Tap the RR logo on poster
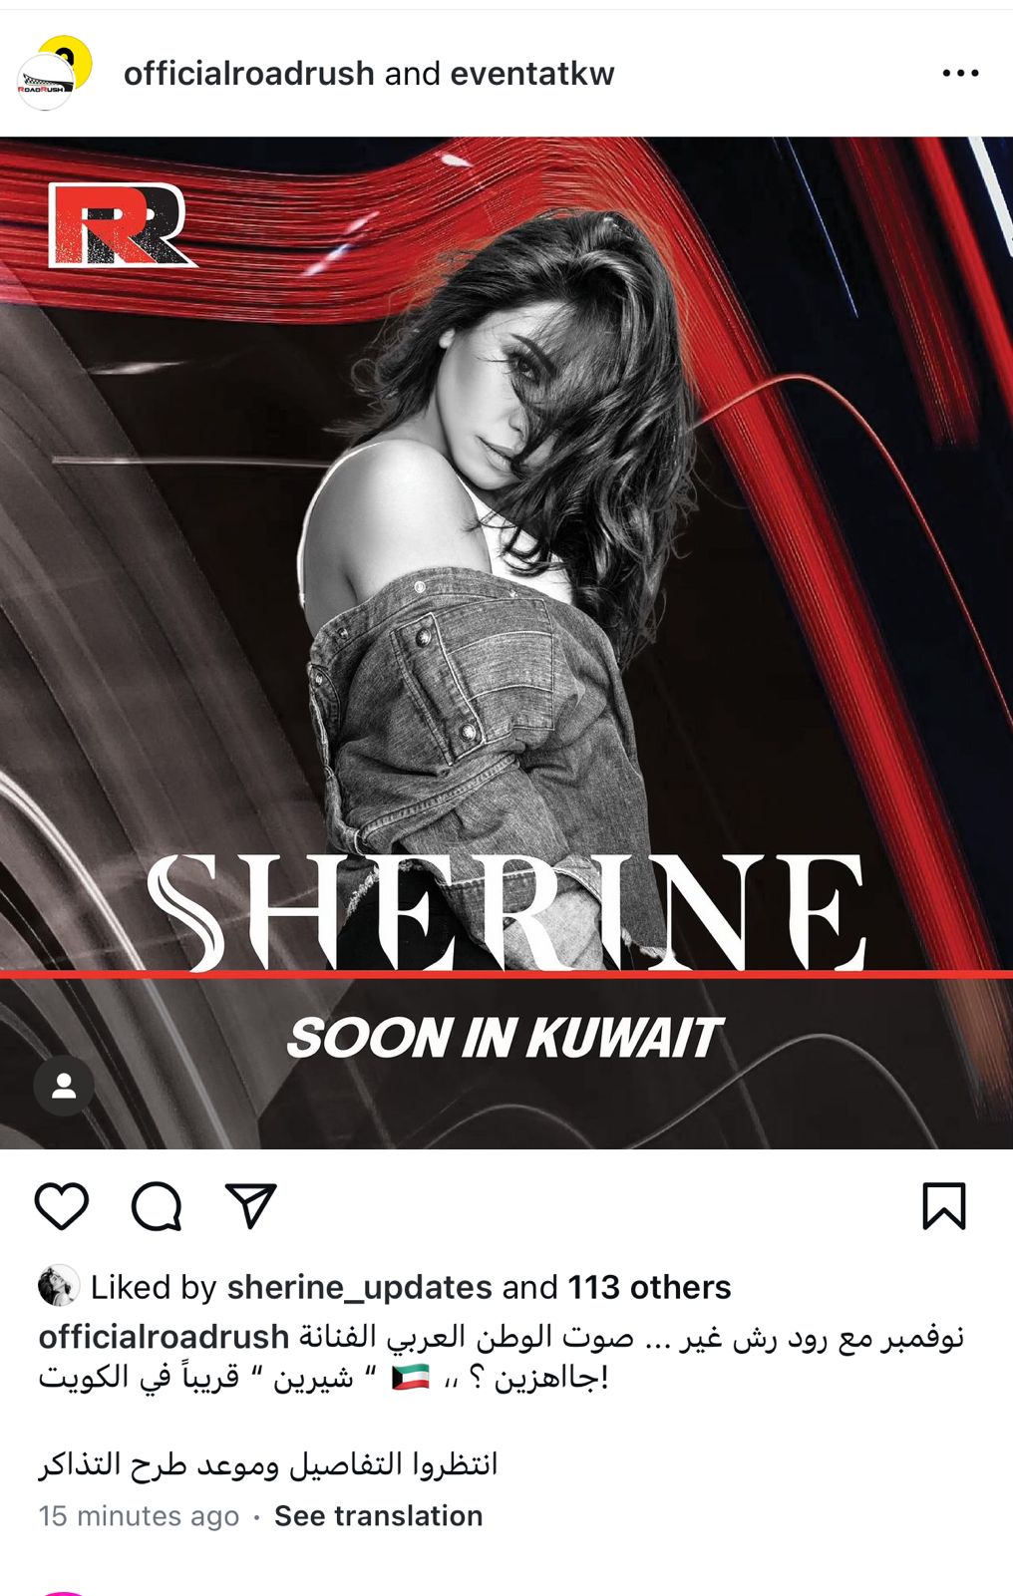Image resolution: width=1013 pixels, height=1596 pixels. [x=121, y=224]
